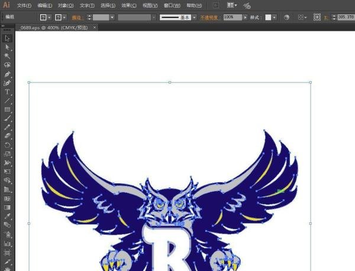
Task: Select the Scale tool
Action: click(7, 154)
